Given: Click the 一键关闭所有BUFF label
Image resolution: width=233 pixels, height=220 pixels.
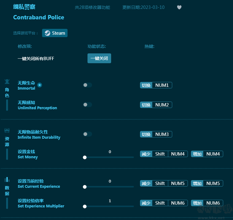Looking at the screenshot, I should click(36, 59).
